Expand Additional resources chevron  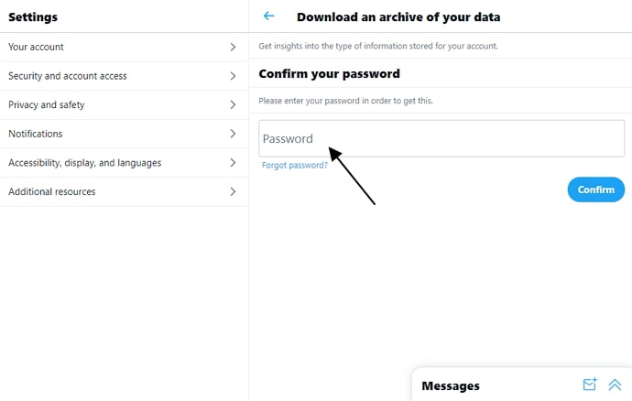tap(233, 192)
